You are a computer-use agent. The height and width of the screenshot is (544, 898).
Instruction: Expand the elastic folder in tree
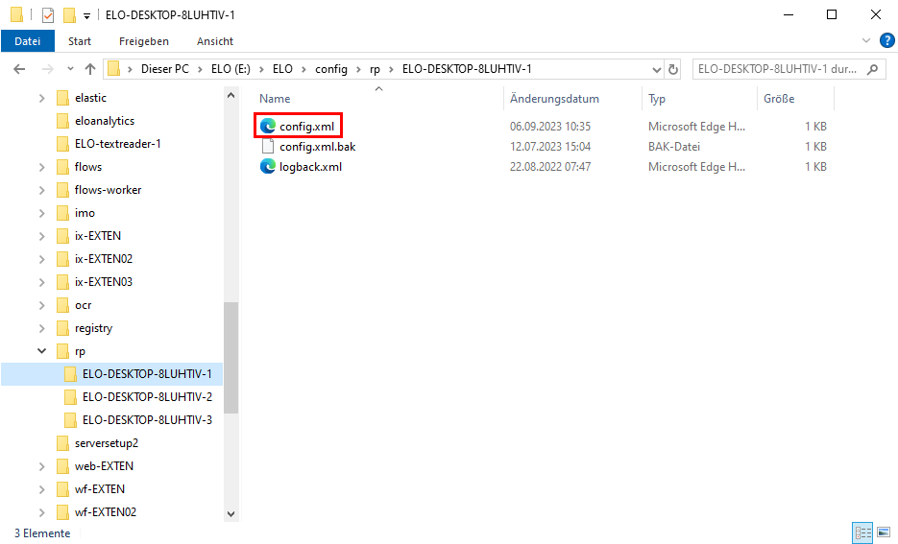41,99
